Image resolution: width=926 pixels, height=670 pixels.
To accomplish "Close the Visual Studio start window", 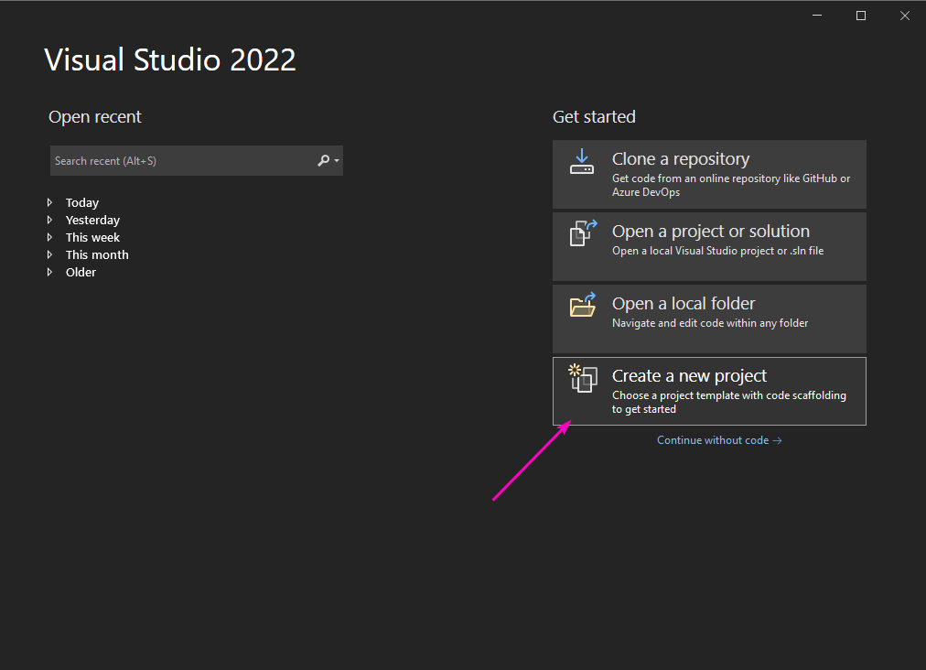I will pos(905,16).
